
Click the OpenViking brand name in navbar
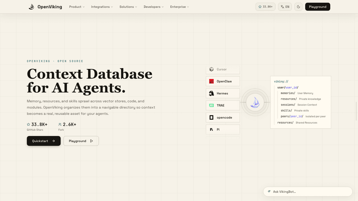[x=50, y=7]
